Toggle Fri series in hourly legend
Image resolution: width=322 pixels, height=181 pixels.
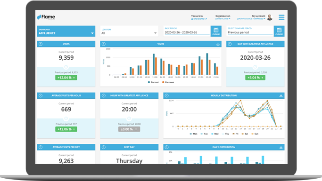(235, 134)
